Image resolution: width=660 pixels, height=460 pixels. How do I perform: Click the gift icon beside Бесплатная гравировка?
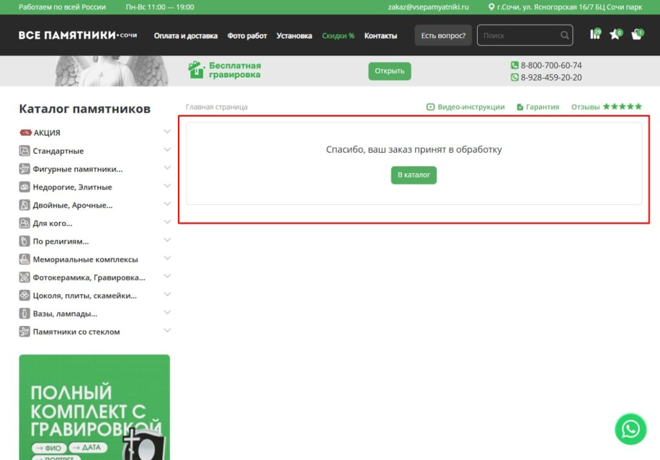point(196,70)
